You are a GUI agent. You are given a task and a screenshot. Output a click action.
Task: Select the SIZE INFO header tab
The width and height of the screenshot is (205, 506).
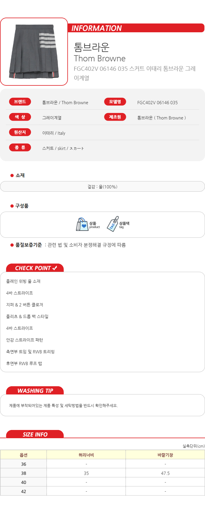click(35, 434)
